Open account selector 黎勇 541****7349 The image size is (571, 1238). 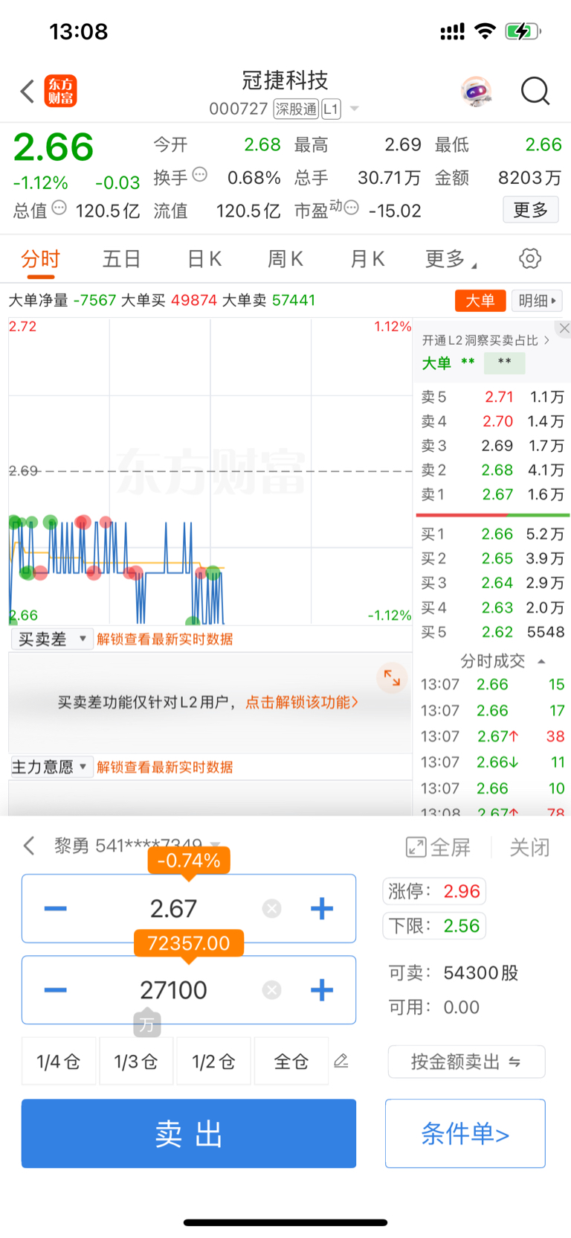pos(138,846)
